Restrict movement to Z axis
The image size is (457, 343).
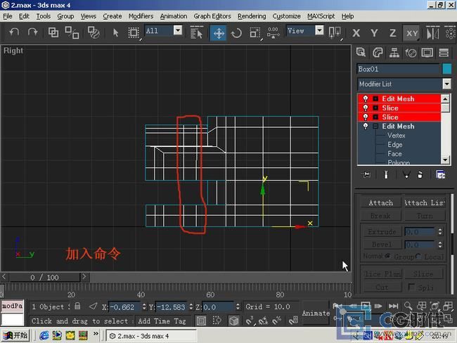pyautogui.click(x=392, y=33)
